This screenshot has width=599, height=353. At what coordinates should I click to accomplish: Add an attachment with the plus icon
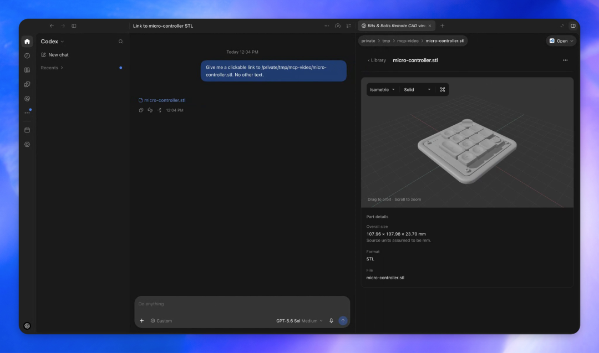point(142,320)
